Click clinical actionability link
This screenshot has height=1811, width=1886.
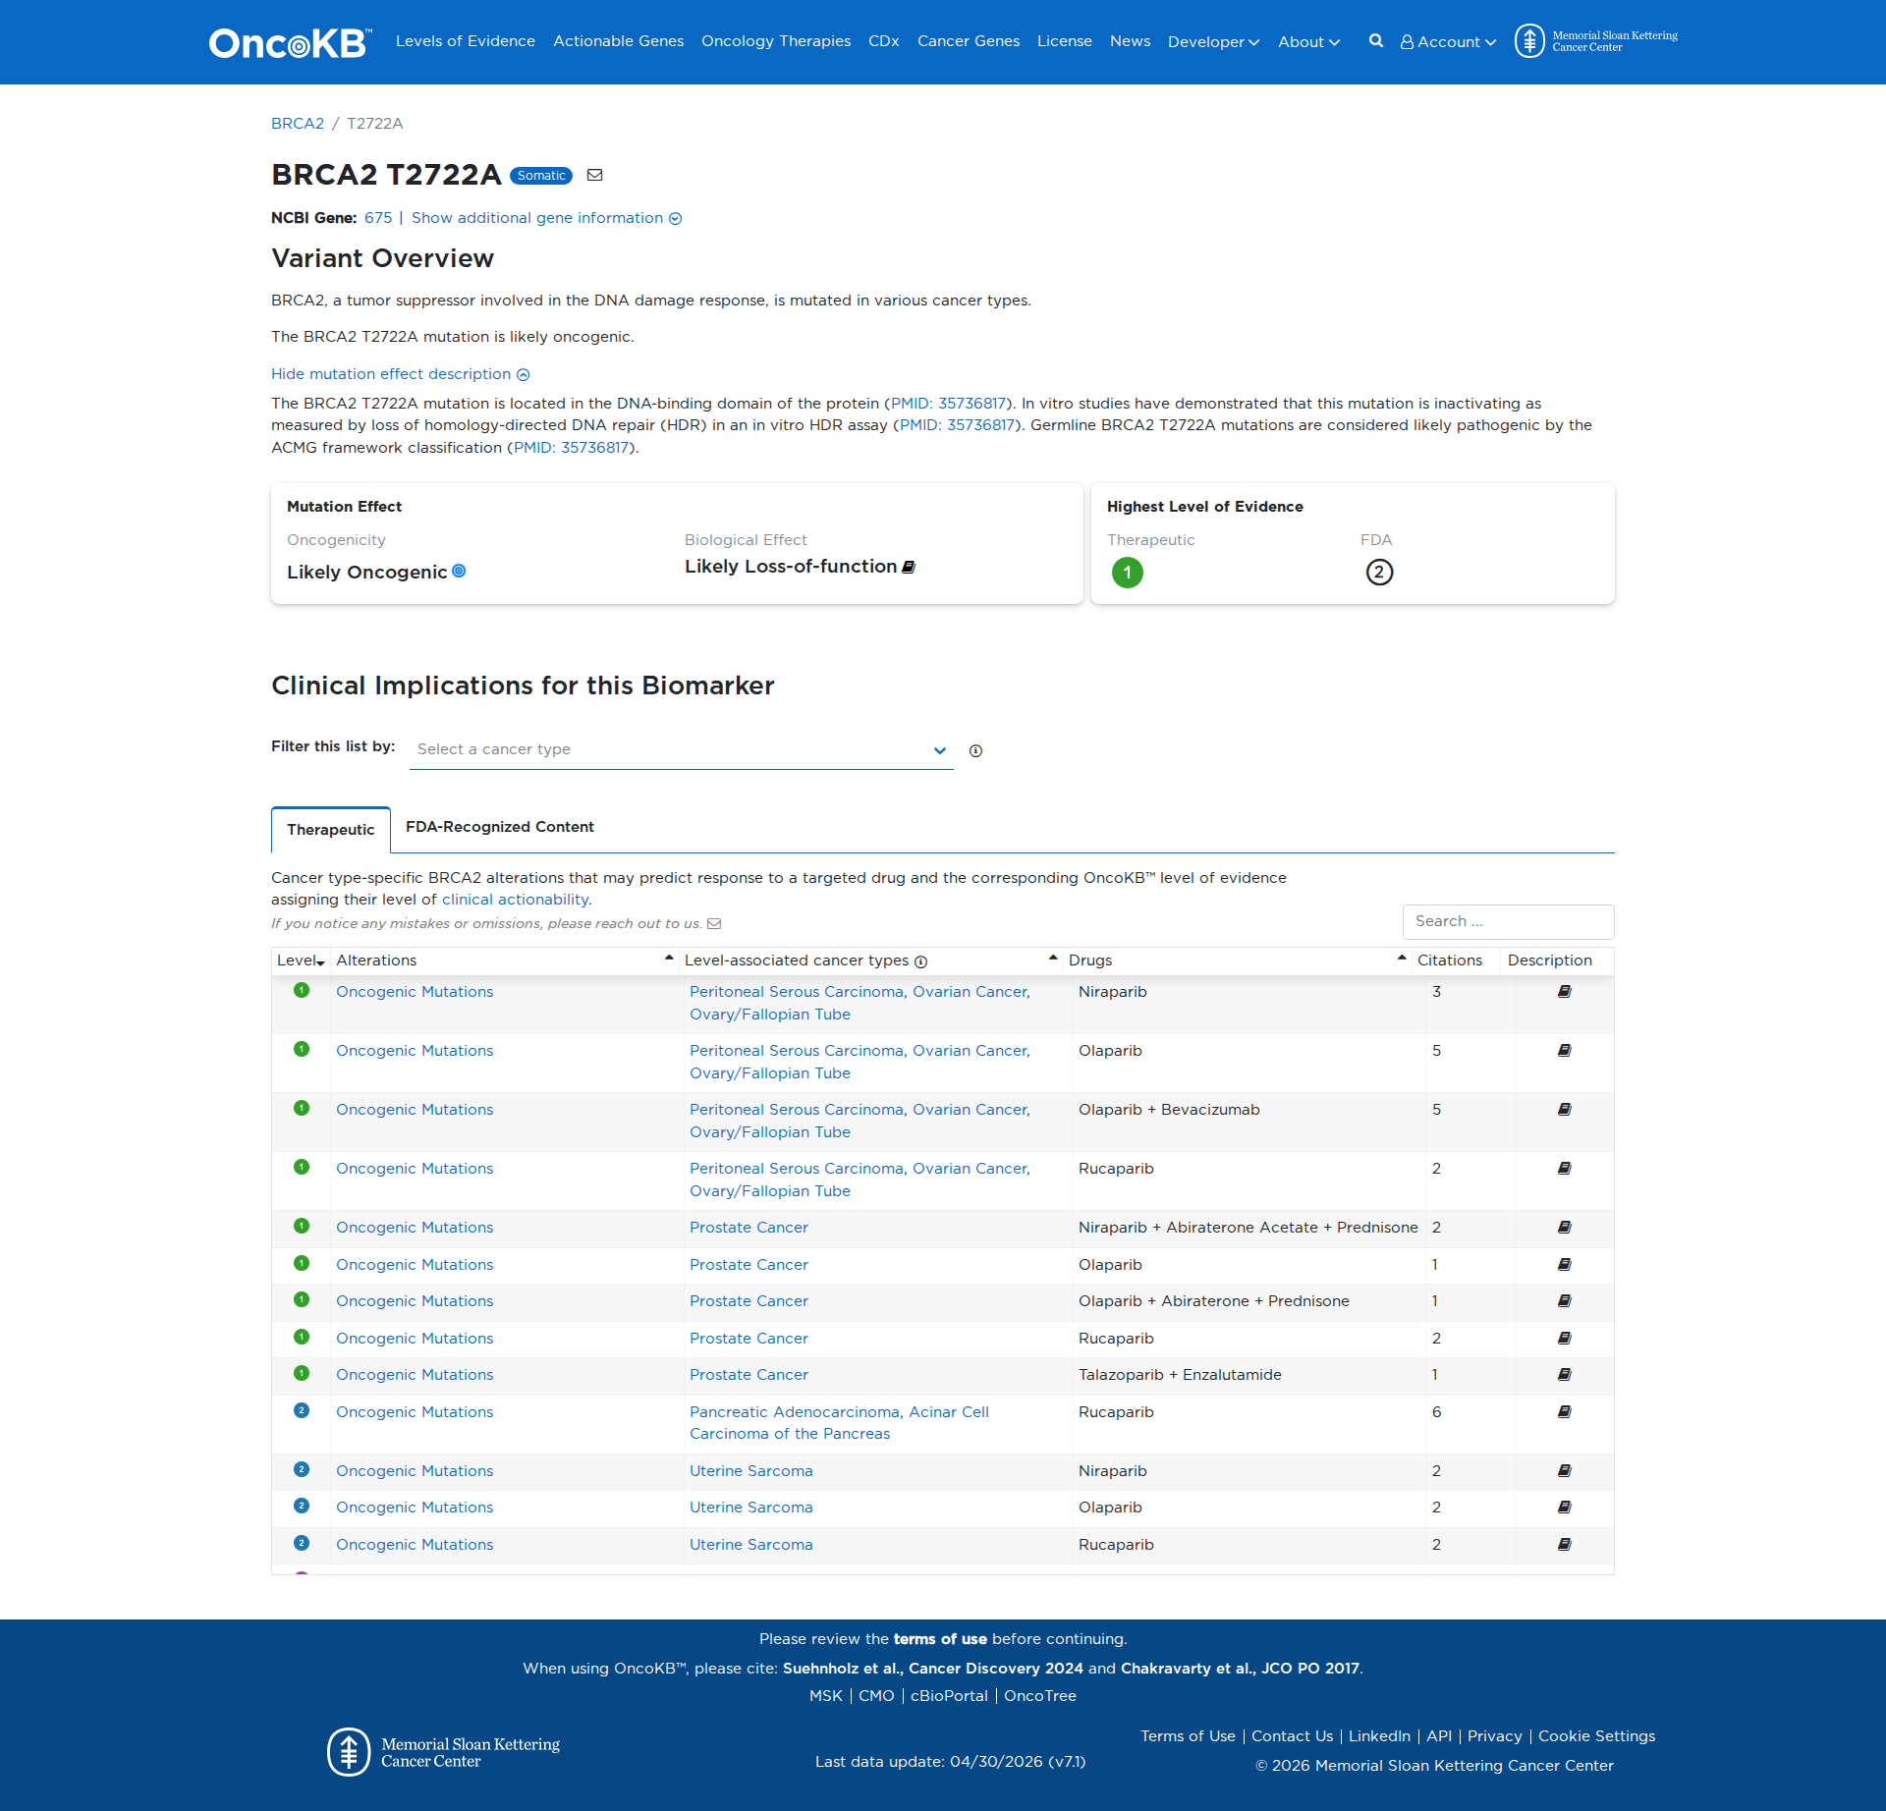[x=516, y=900]
